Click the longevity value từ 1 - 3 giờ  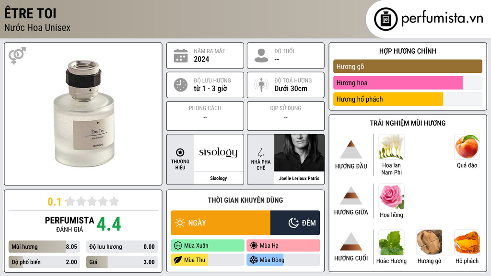click(x=210, y=89)
